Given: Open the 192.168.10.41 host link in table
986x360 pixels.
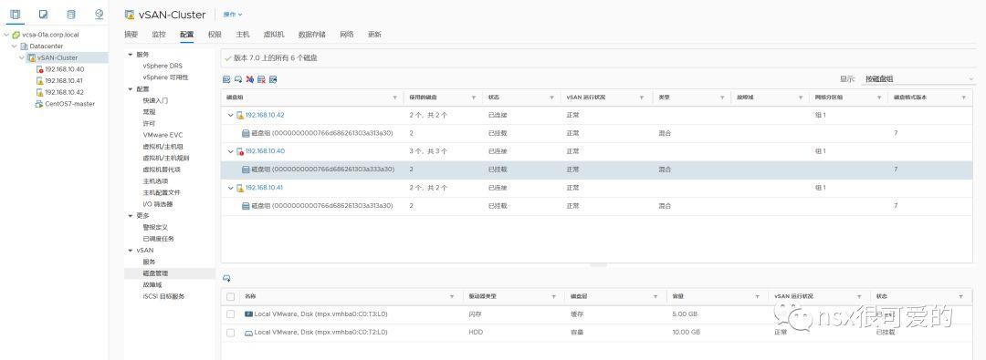Looking at the screenshot, I should tap(265, 188).
